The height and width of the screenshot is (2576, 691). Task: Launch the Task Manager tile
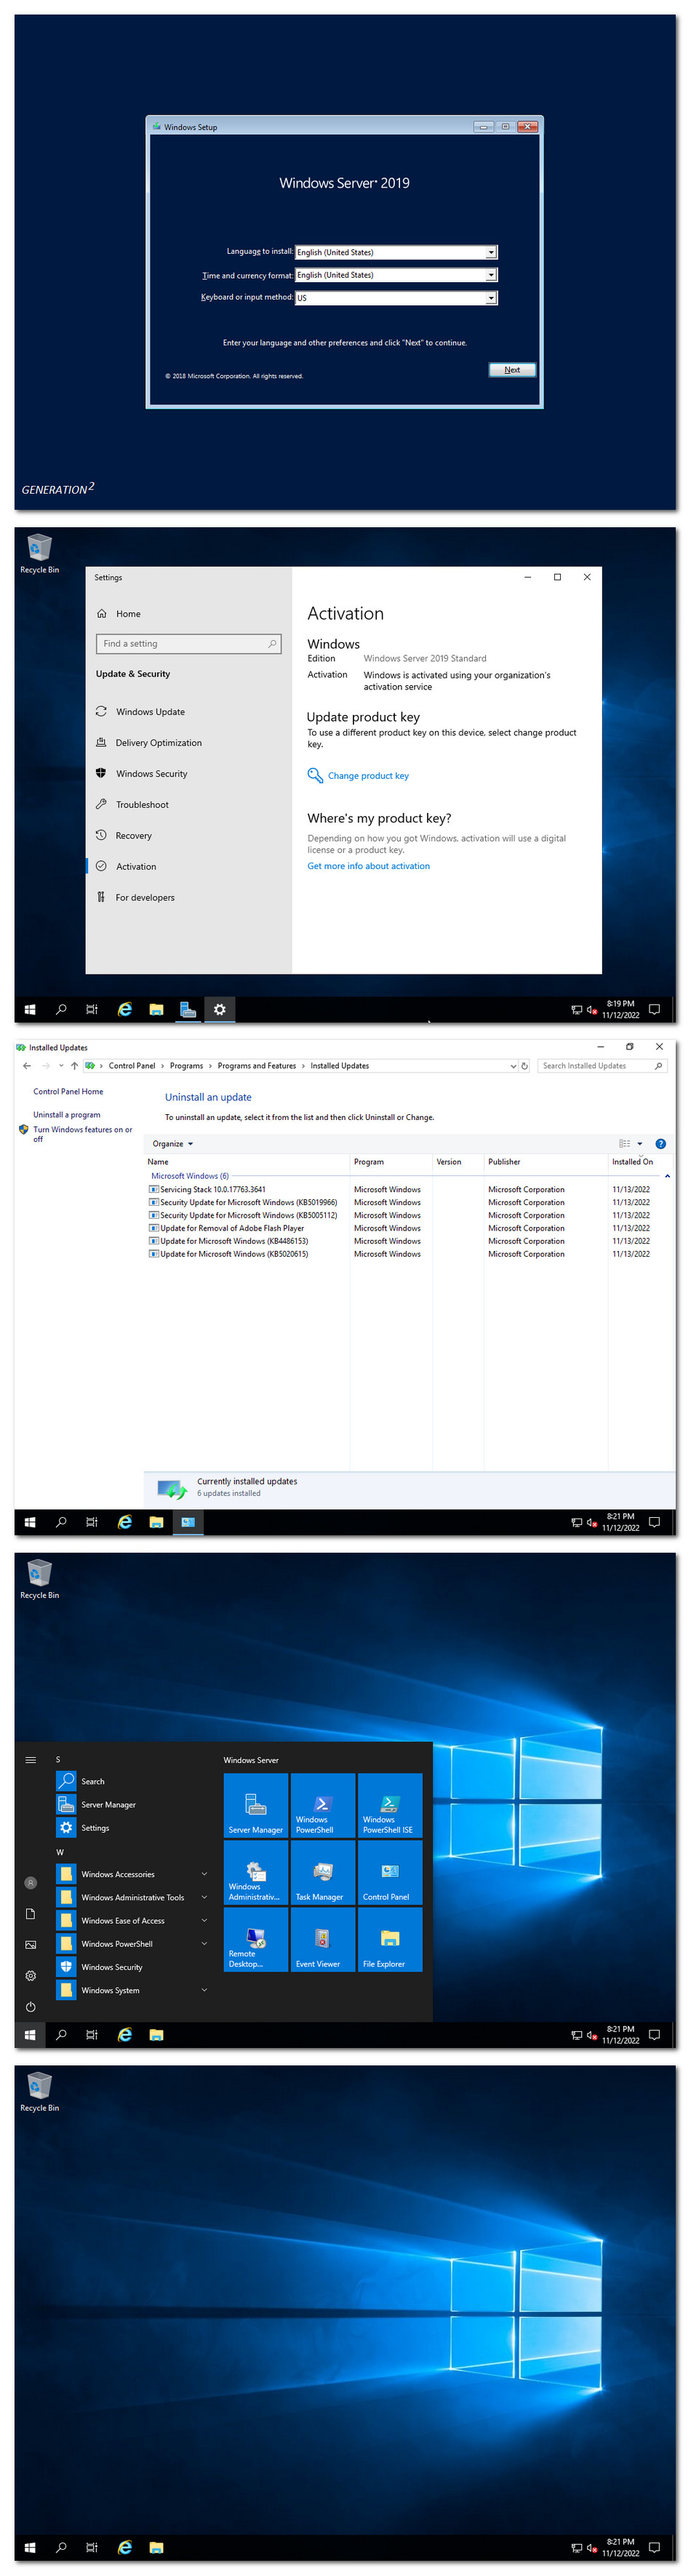point(322,1873)
